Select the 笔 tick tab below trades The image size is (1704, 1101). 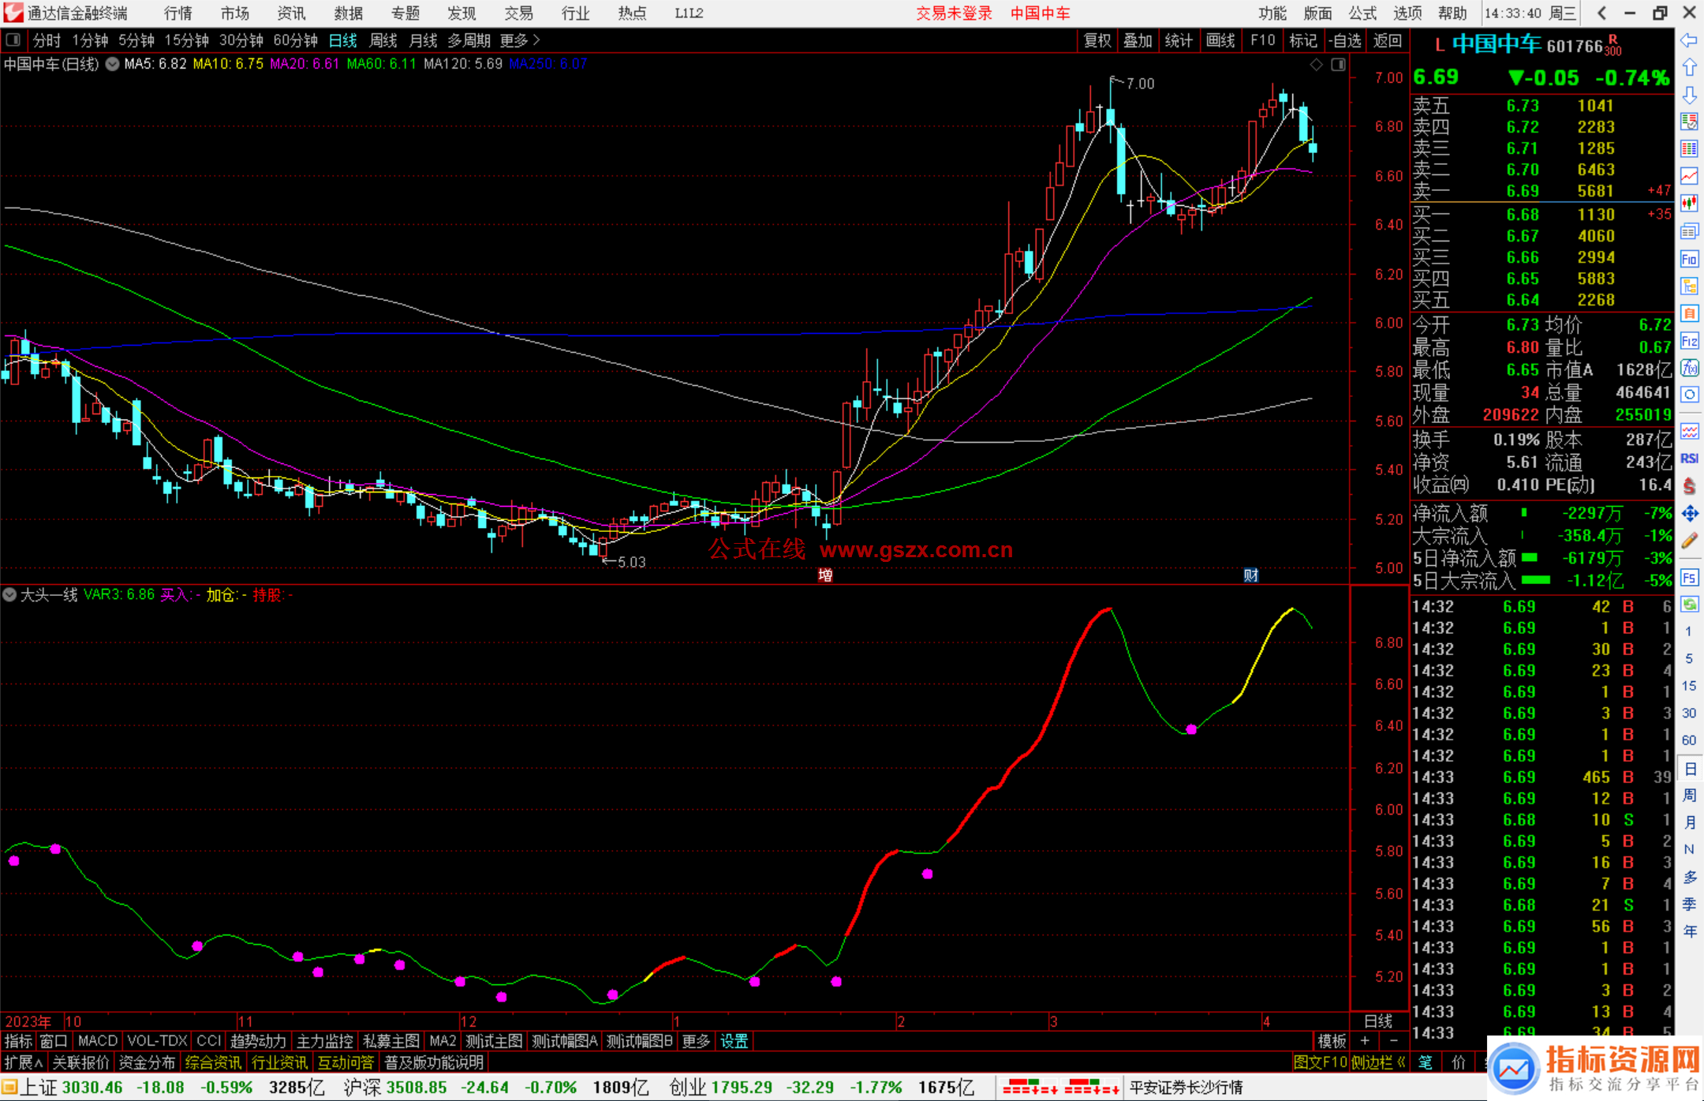[1426, 1062]
